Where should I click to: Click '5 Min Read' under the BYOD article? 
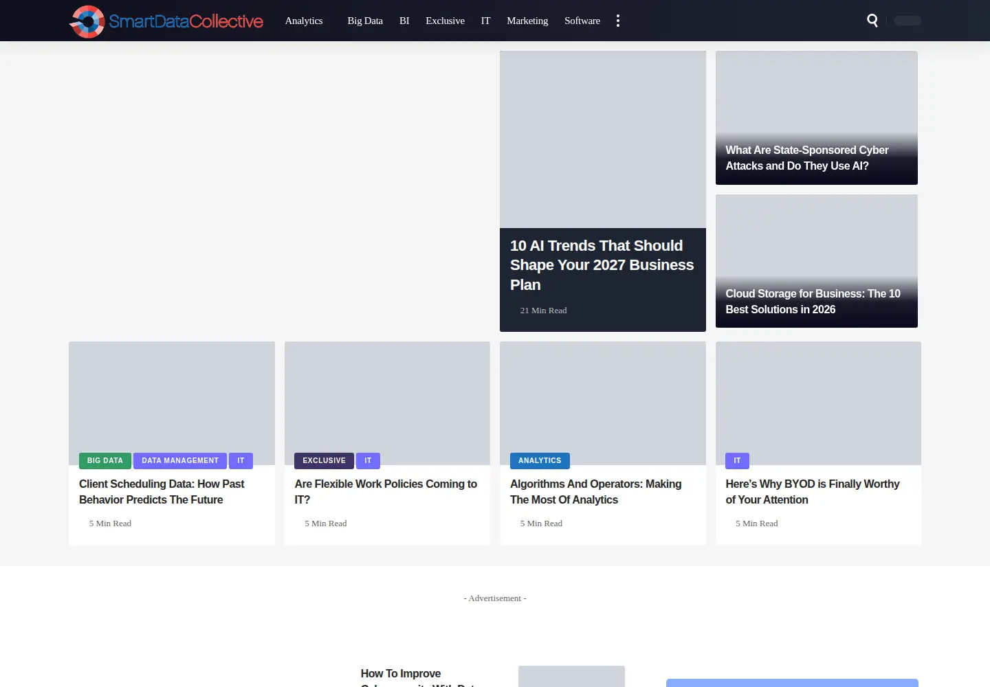coord(757,523)
